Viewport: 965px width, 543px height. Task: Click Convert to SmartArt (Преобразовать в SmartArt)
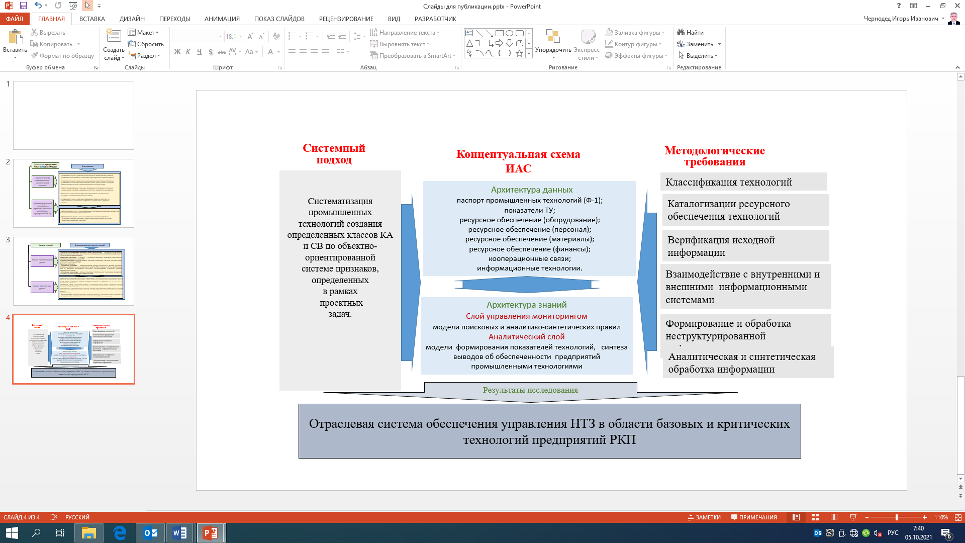(412, 56)
